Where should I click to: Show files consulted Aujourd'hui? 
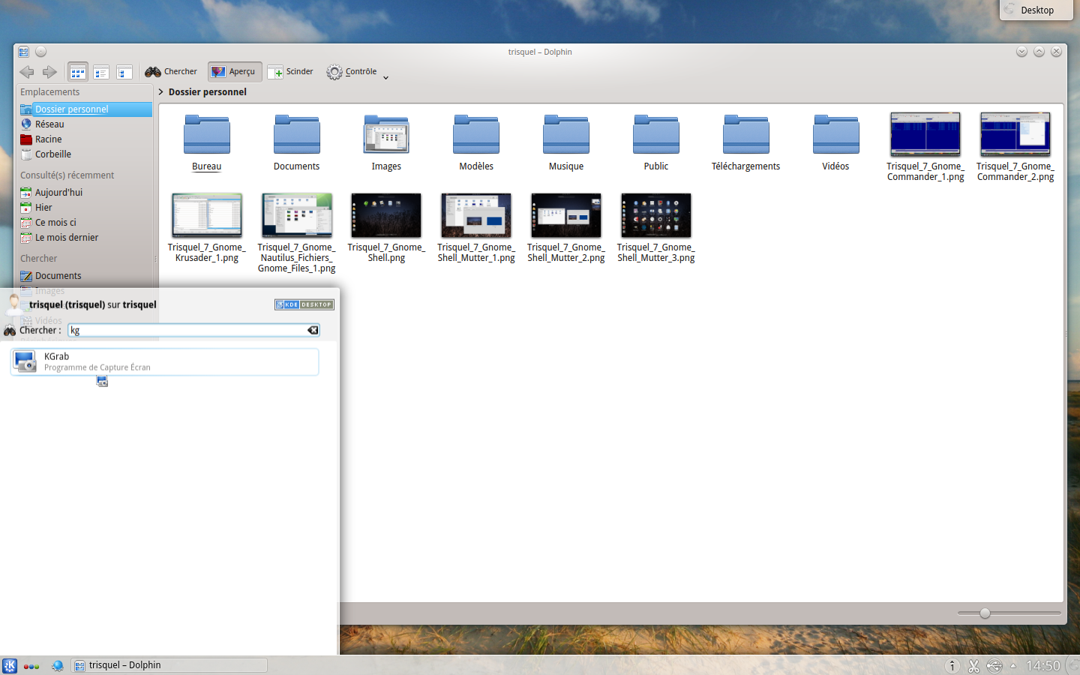85,193
